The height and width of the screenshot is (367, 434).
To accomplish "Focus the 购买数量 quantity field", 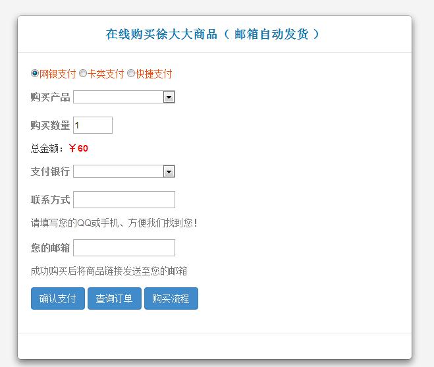I will pos(92,125).
